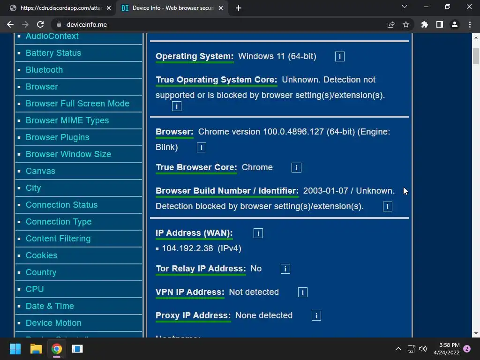The image size is (480, 360).
Task: Select Browser MIME Types link
Action: (x=67, y=120)
